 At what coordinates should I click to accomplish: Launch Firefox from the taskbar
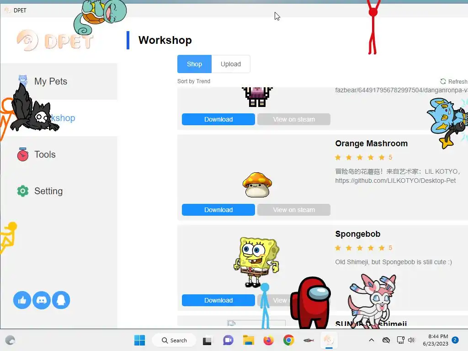pyautogui.click(x=268, y=340)
